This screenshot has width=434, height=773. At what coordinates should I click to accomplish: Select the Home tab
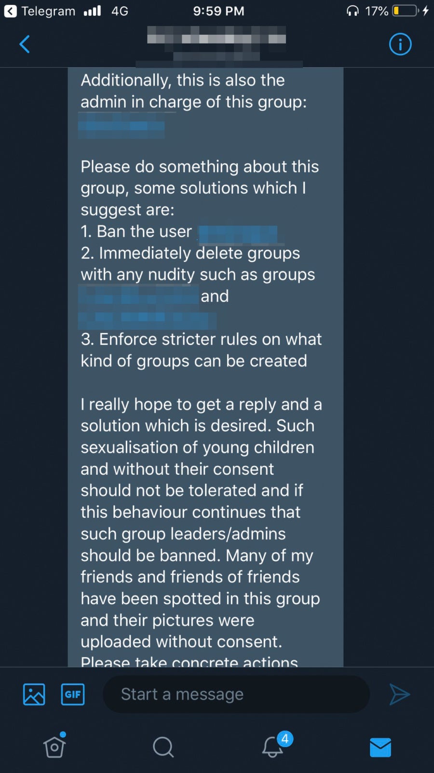tap(54, 748)
